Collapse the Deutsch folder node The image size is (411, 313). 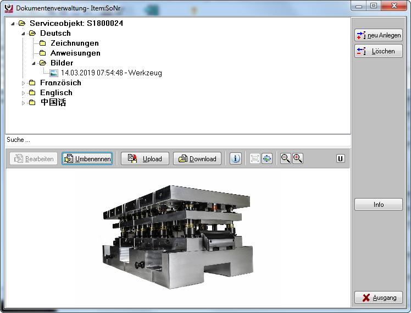tap(23, 34)
